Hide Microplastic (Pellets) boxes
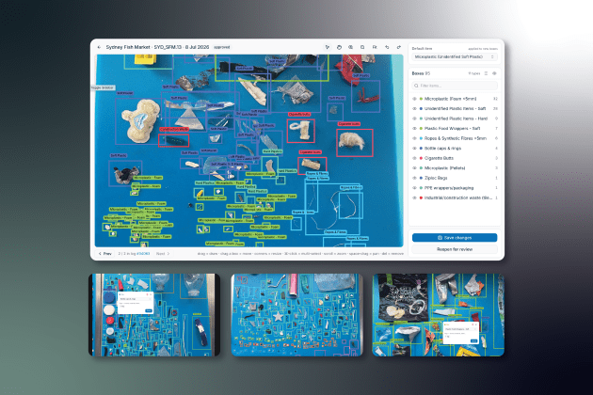The image size is (593, 395). pyautogui.click(x=414, y=167)
